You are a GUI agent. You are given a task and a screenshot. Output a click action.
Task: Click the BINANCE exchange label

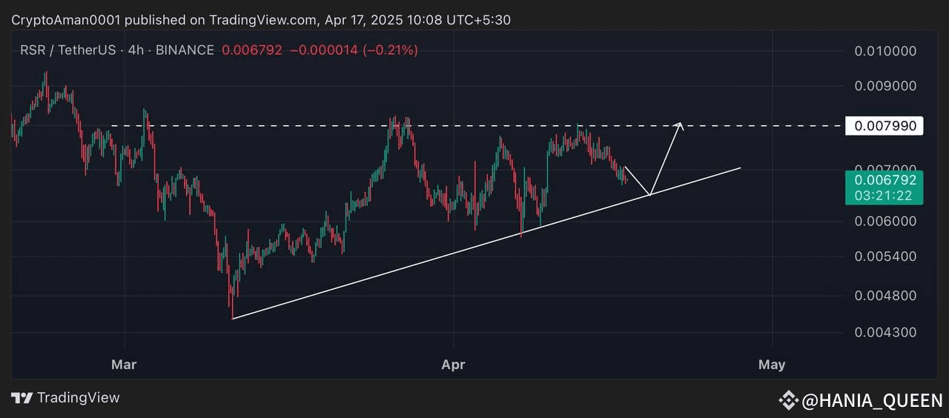pos(185,50)
